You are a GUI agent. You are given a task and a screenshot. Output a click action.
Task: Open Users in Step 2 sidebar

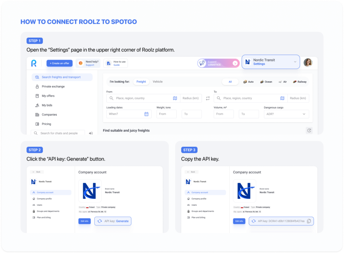pyautogui.click(x=37, y=205)
